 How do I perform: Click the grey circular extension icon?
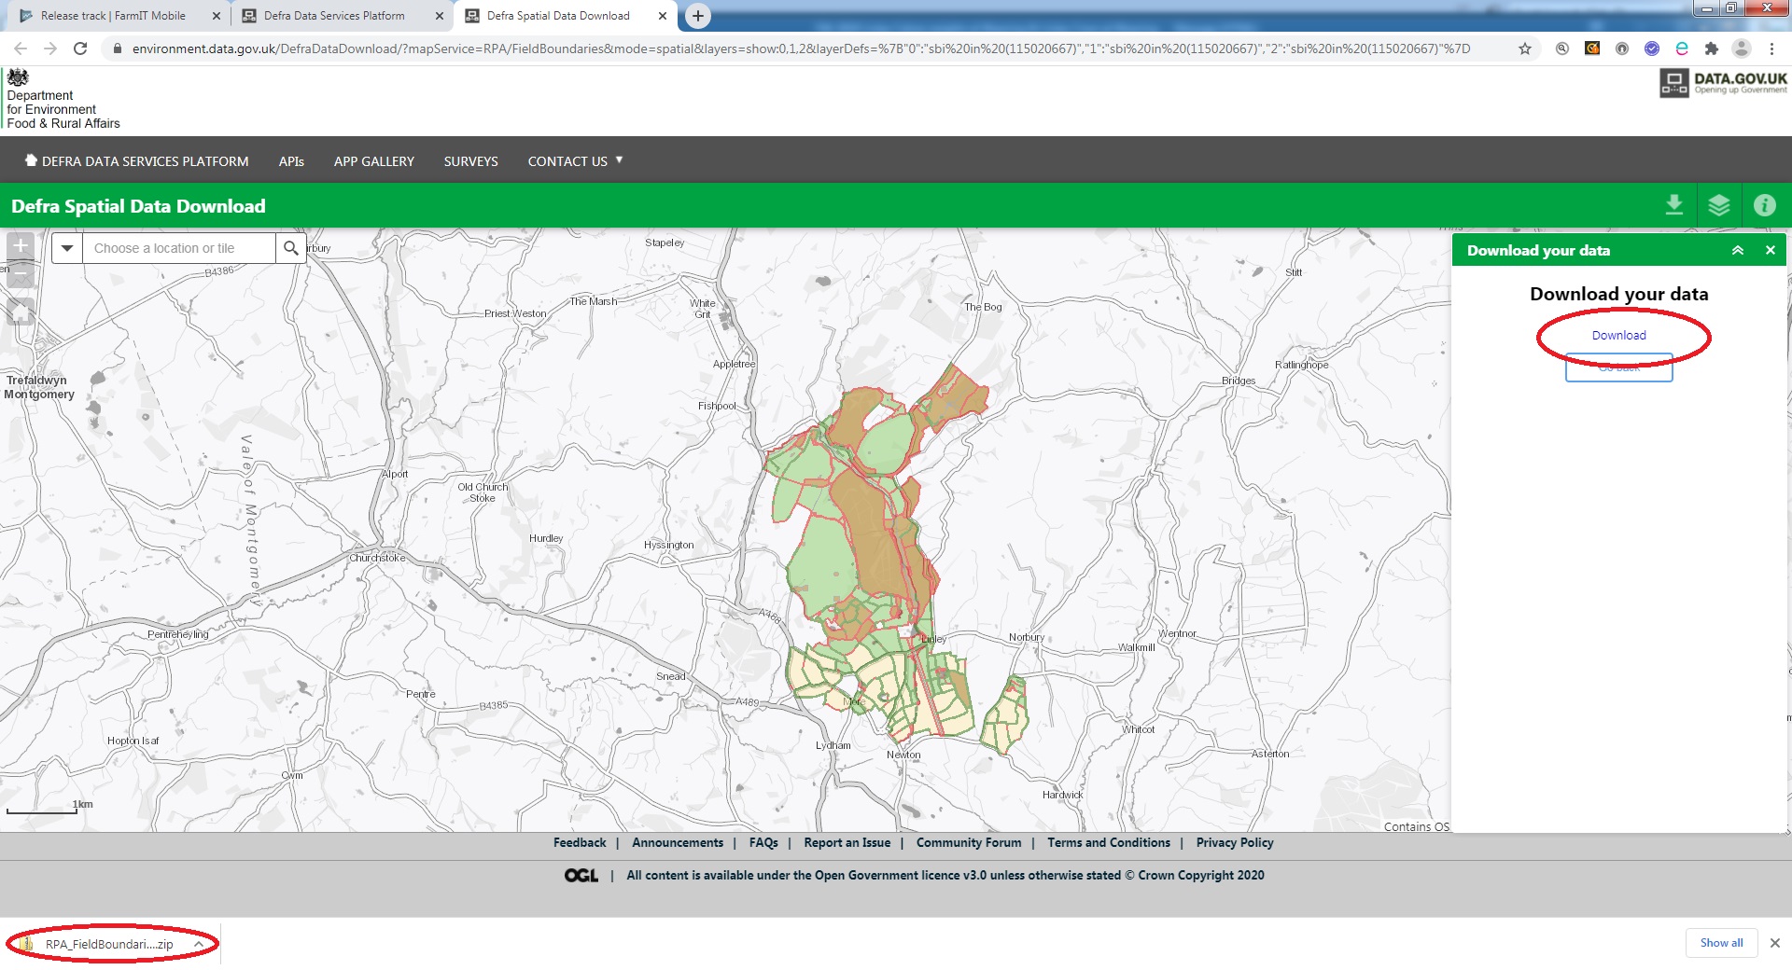point(1622,48)
